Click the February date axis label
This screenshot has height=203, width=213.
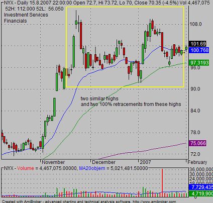tap(197, 162)
